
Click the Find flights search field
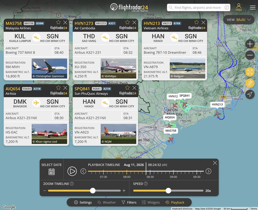pyautogui.click(x=199, y=8)
